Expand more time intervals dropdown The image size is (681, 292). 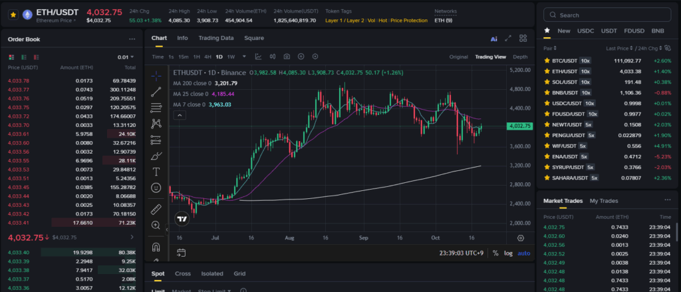pyautogui.click(x=245, y=57)
